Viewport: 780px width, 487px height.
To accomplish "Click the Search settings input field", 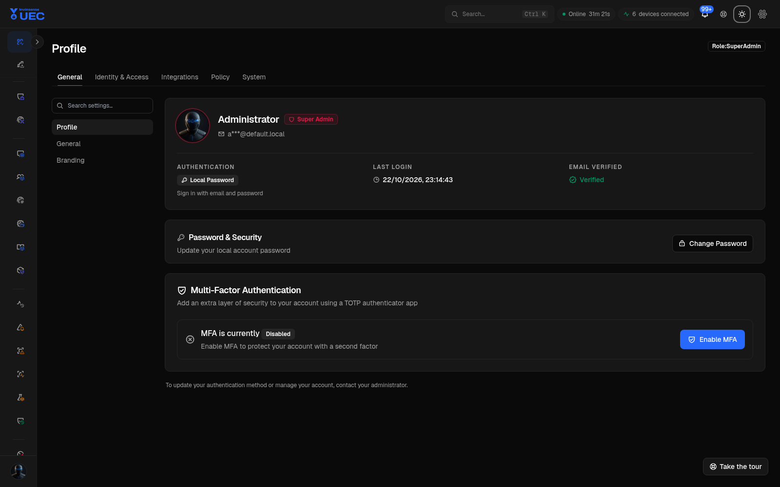I will (102, 106).
